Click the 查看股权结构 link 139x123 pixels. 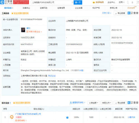click(78, 103)
